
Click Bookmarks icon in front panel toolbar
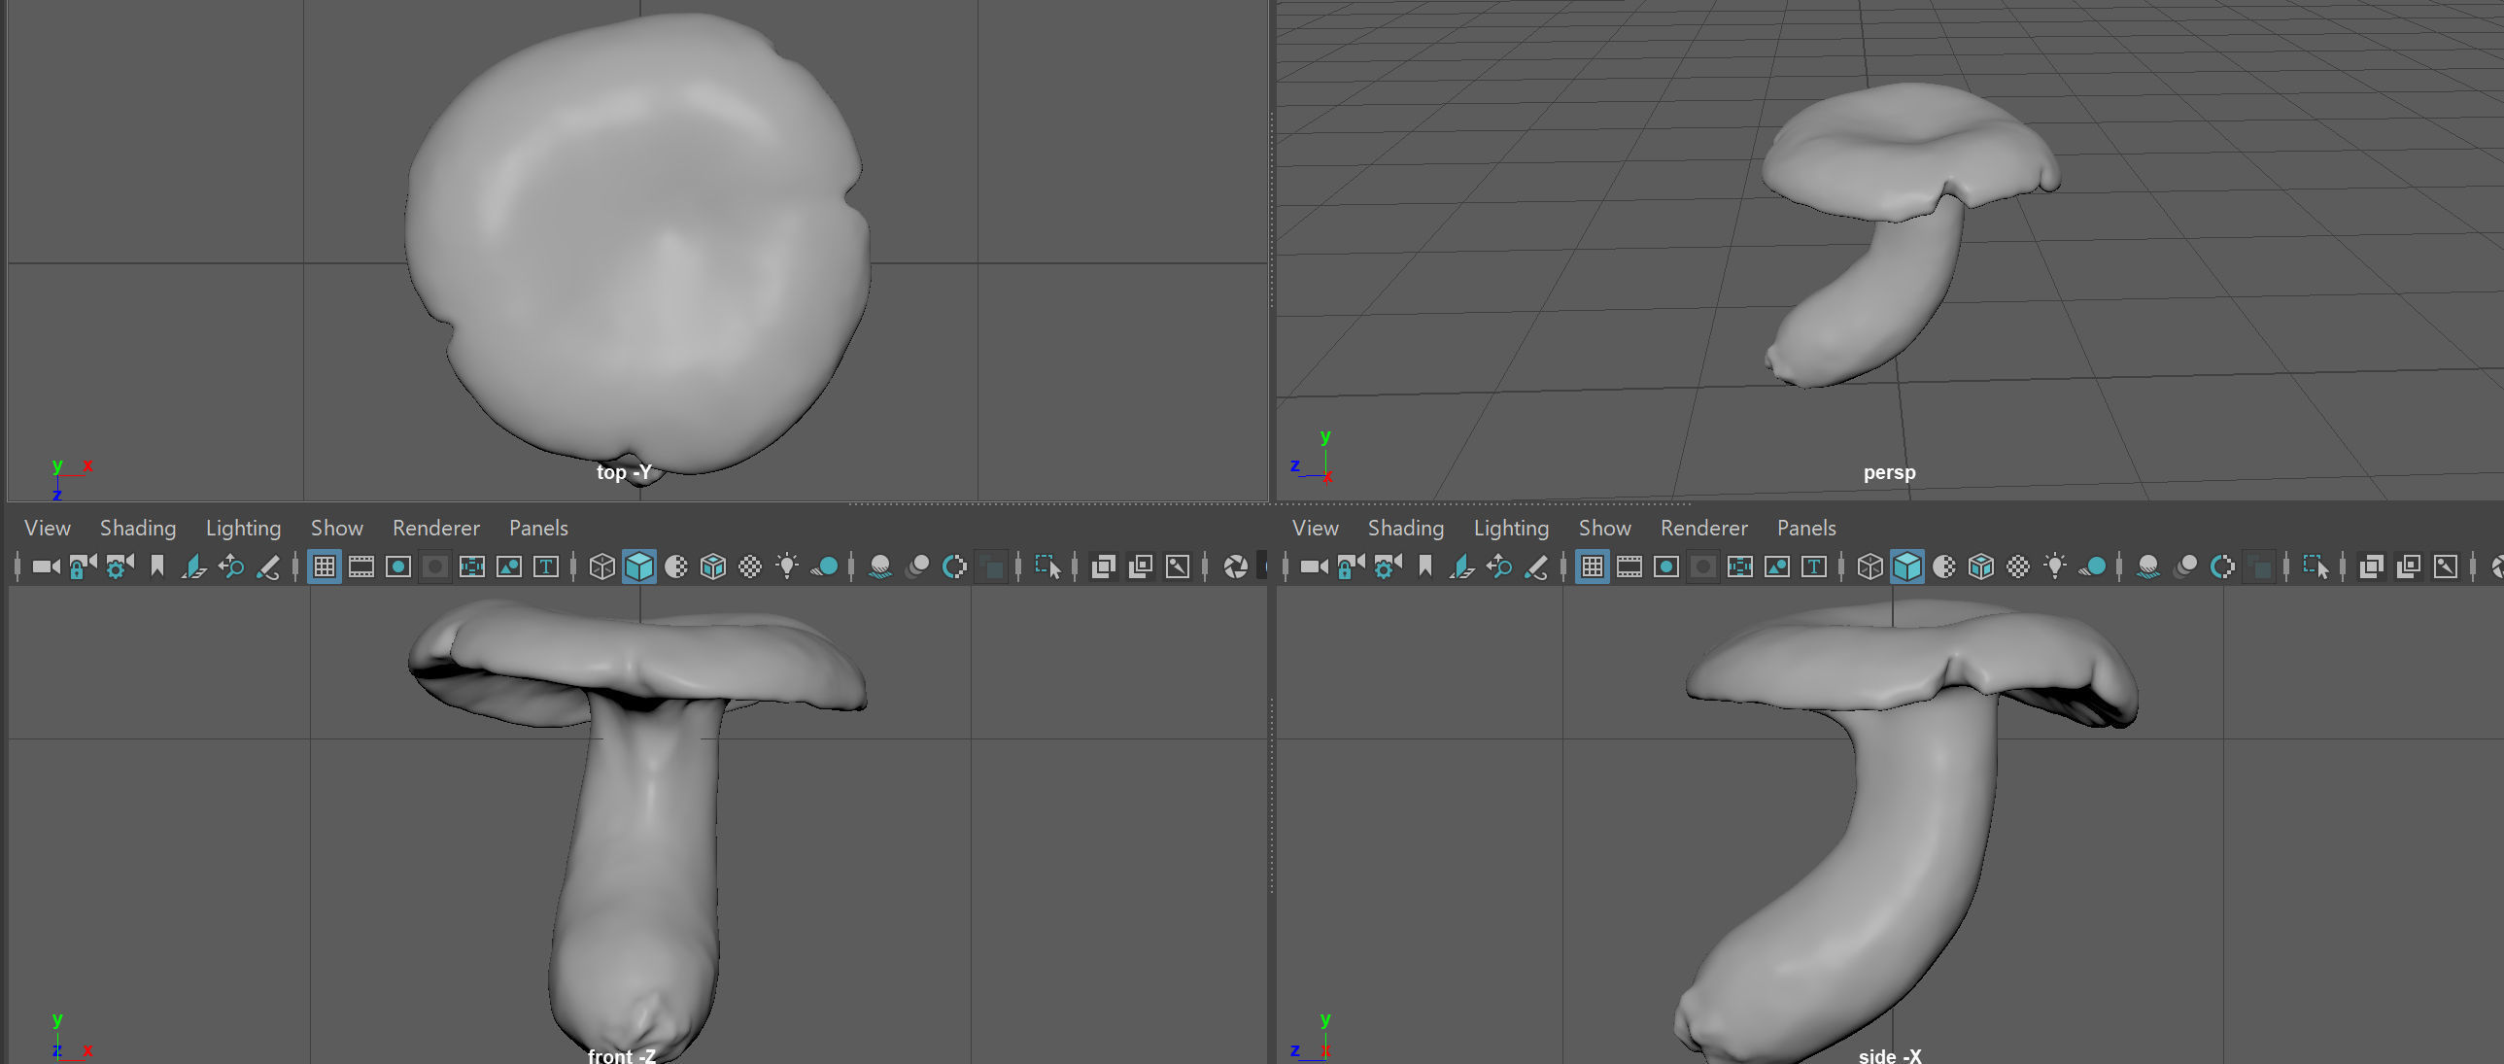pos(156,566)
